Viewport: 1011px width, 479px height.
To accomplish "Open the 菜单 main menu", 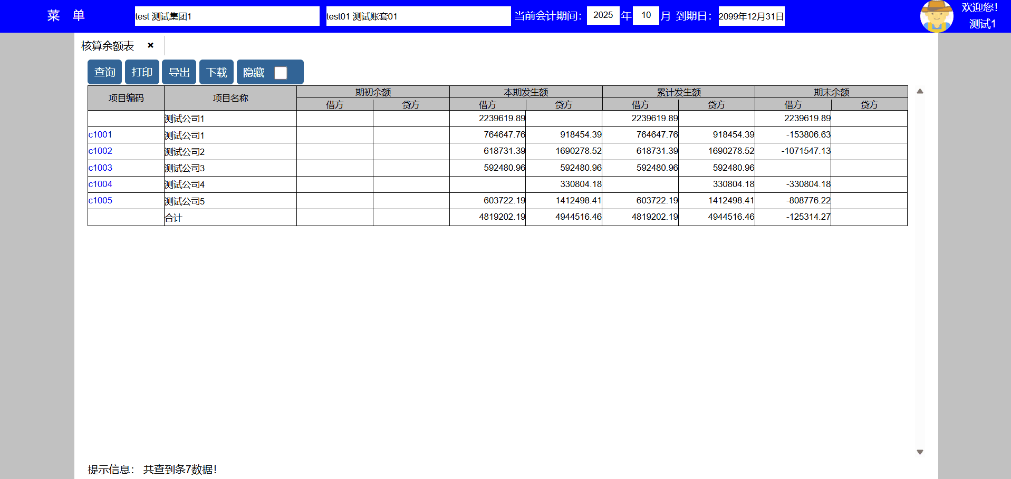I will [65, 16].
